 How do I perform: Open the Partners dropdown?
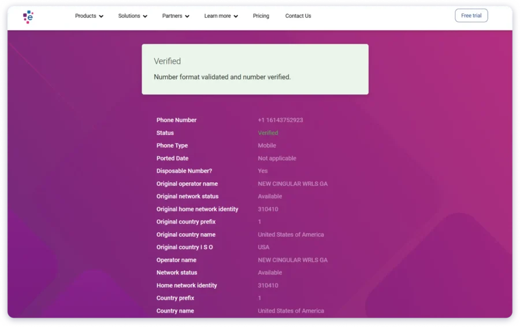click(x=176, y=16)
